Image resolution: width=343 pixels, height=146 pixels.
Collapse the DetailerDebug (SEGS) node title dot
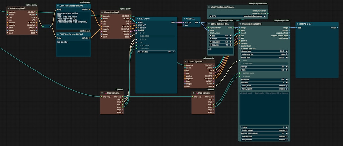[241, 24]
